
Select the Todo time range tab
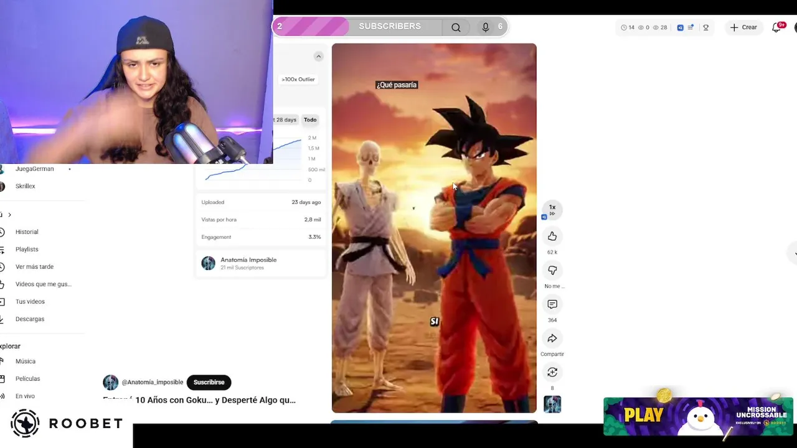[310, 119]
